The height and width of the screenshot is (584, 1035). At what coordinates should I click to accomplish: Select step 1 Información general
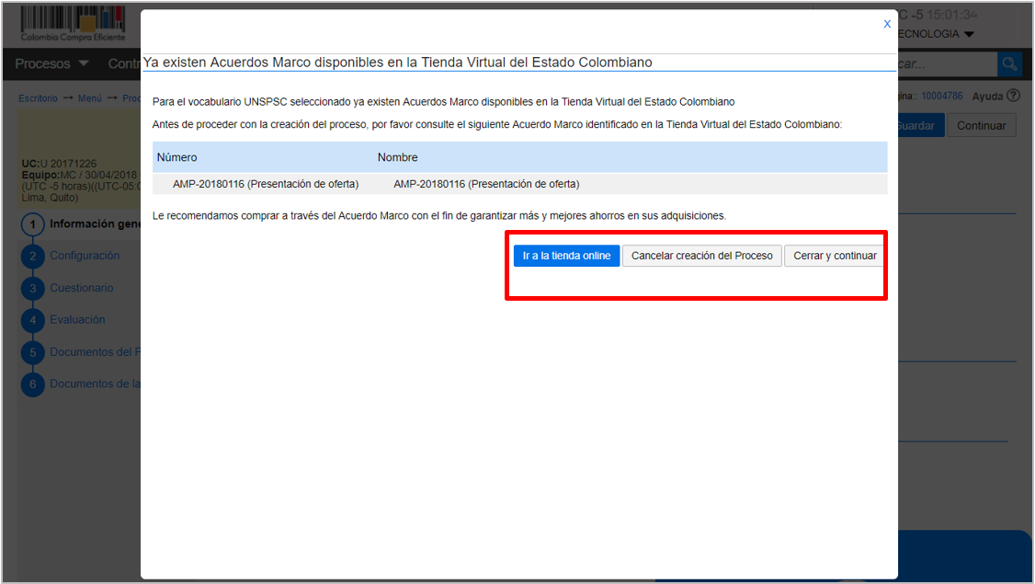pyautogui.click(x=81, y=224)
